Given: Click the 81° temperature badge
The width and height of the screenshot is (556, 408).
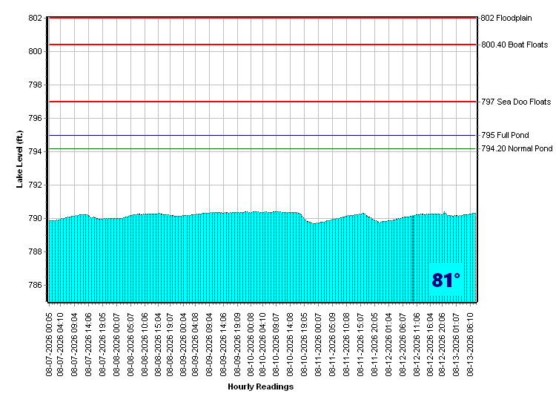Looking at the screenshot, I should (446, 280).
